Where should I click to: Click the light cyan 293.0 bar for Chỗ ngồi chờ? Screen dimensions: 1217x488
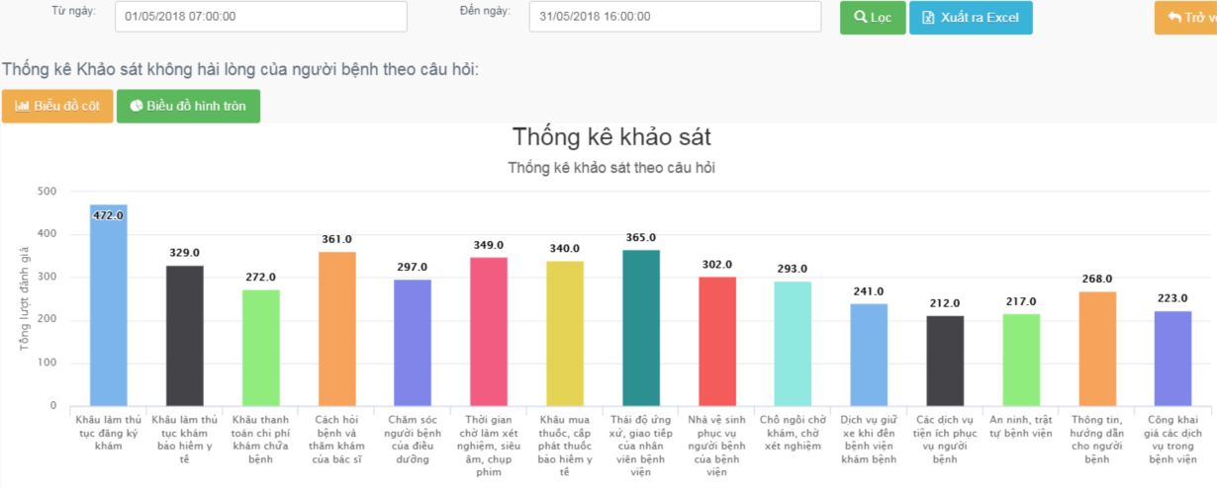click(x=793, y=344)
